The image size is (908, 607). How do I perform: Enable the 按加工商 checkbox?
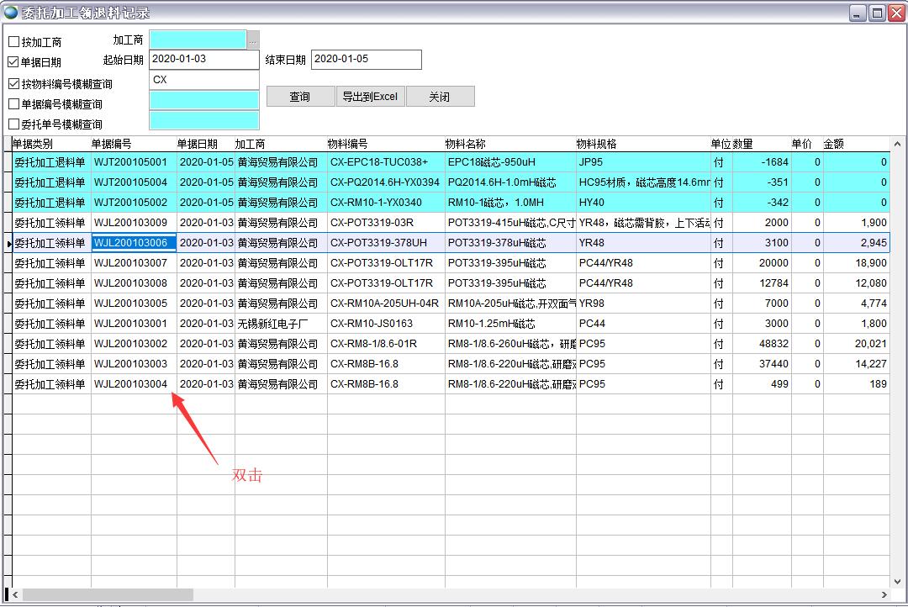coord(14,42)
